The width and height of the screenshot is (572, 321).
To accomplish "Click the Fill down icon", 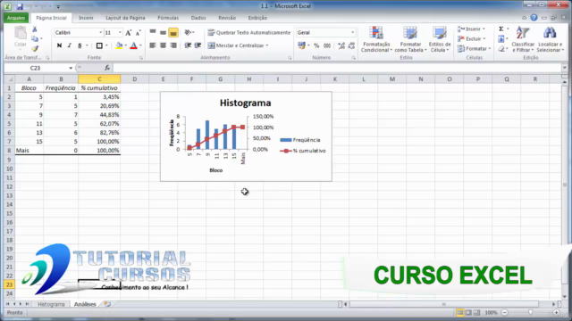I will click(x=501, y=39).
